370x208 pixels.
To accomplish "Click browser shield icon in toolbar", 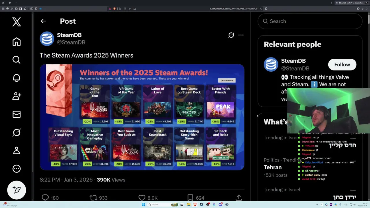I will [8, 9].
